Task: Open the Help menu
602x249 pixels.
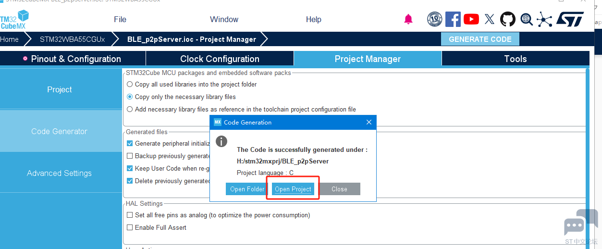Action: point(313,19)
